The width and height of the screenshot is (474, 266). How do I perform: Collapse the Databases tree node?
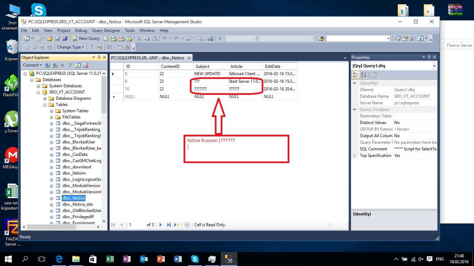click(x=32, y=80)
